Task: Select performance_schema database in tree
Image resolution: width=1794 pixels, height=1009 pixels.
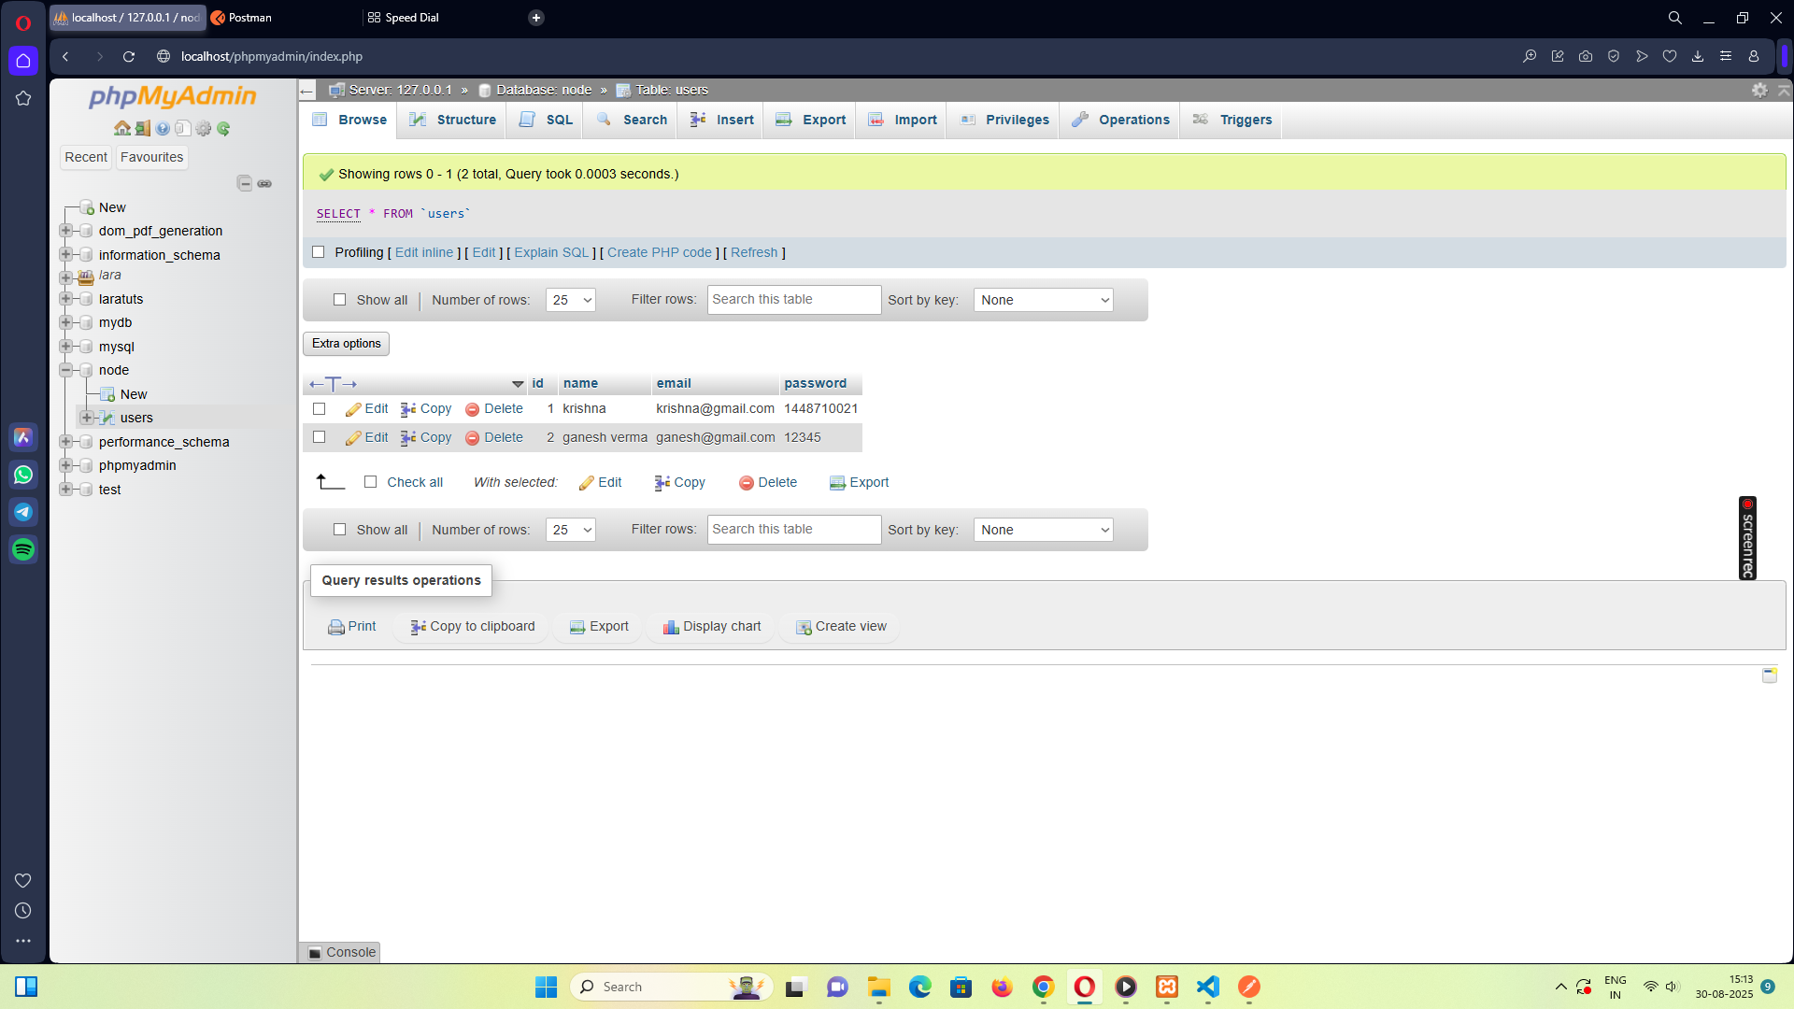Action: [164, 442]
